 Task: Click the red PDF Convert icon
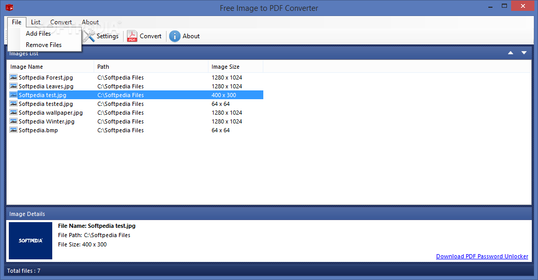[132, 36]
